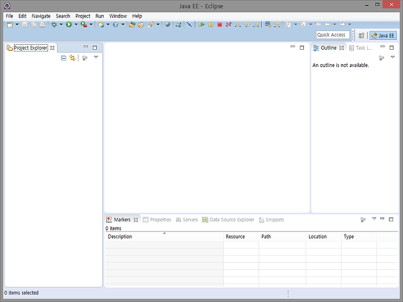The image size is (403, 302).
Task: Collapse All in Project Explorer
Action: [64, 58]
